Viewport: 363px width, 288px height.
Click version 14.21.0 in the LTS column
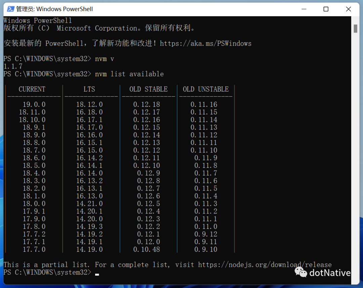pos(90,204)
